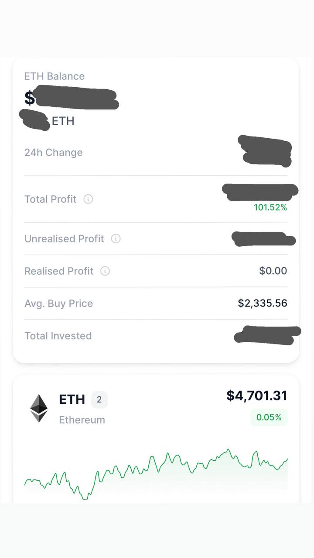314x558 pixels.
Task: Tap the bold ETH ticker title
Action: 72,399
